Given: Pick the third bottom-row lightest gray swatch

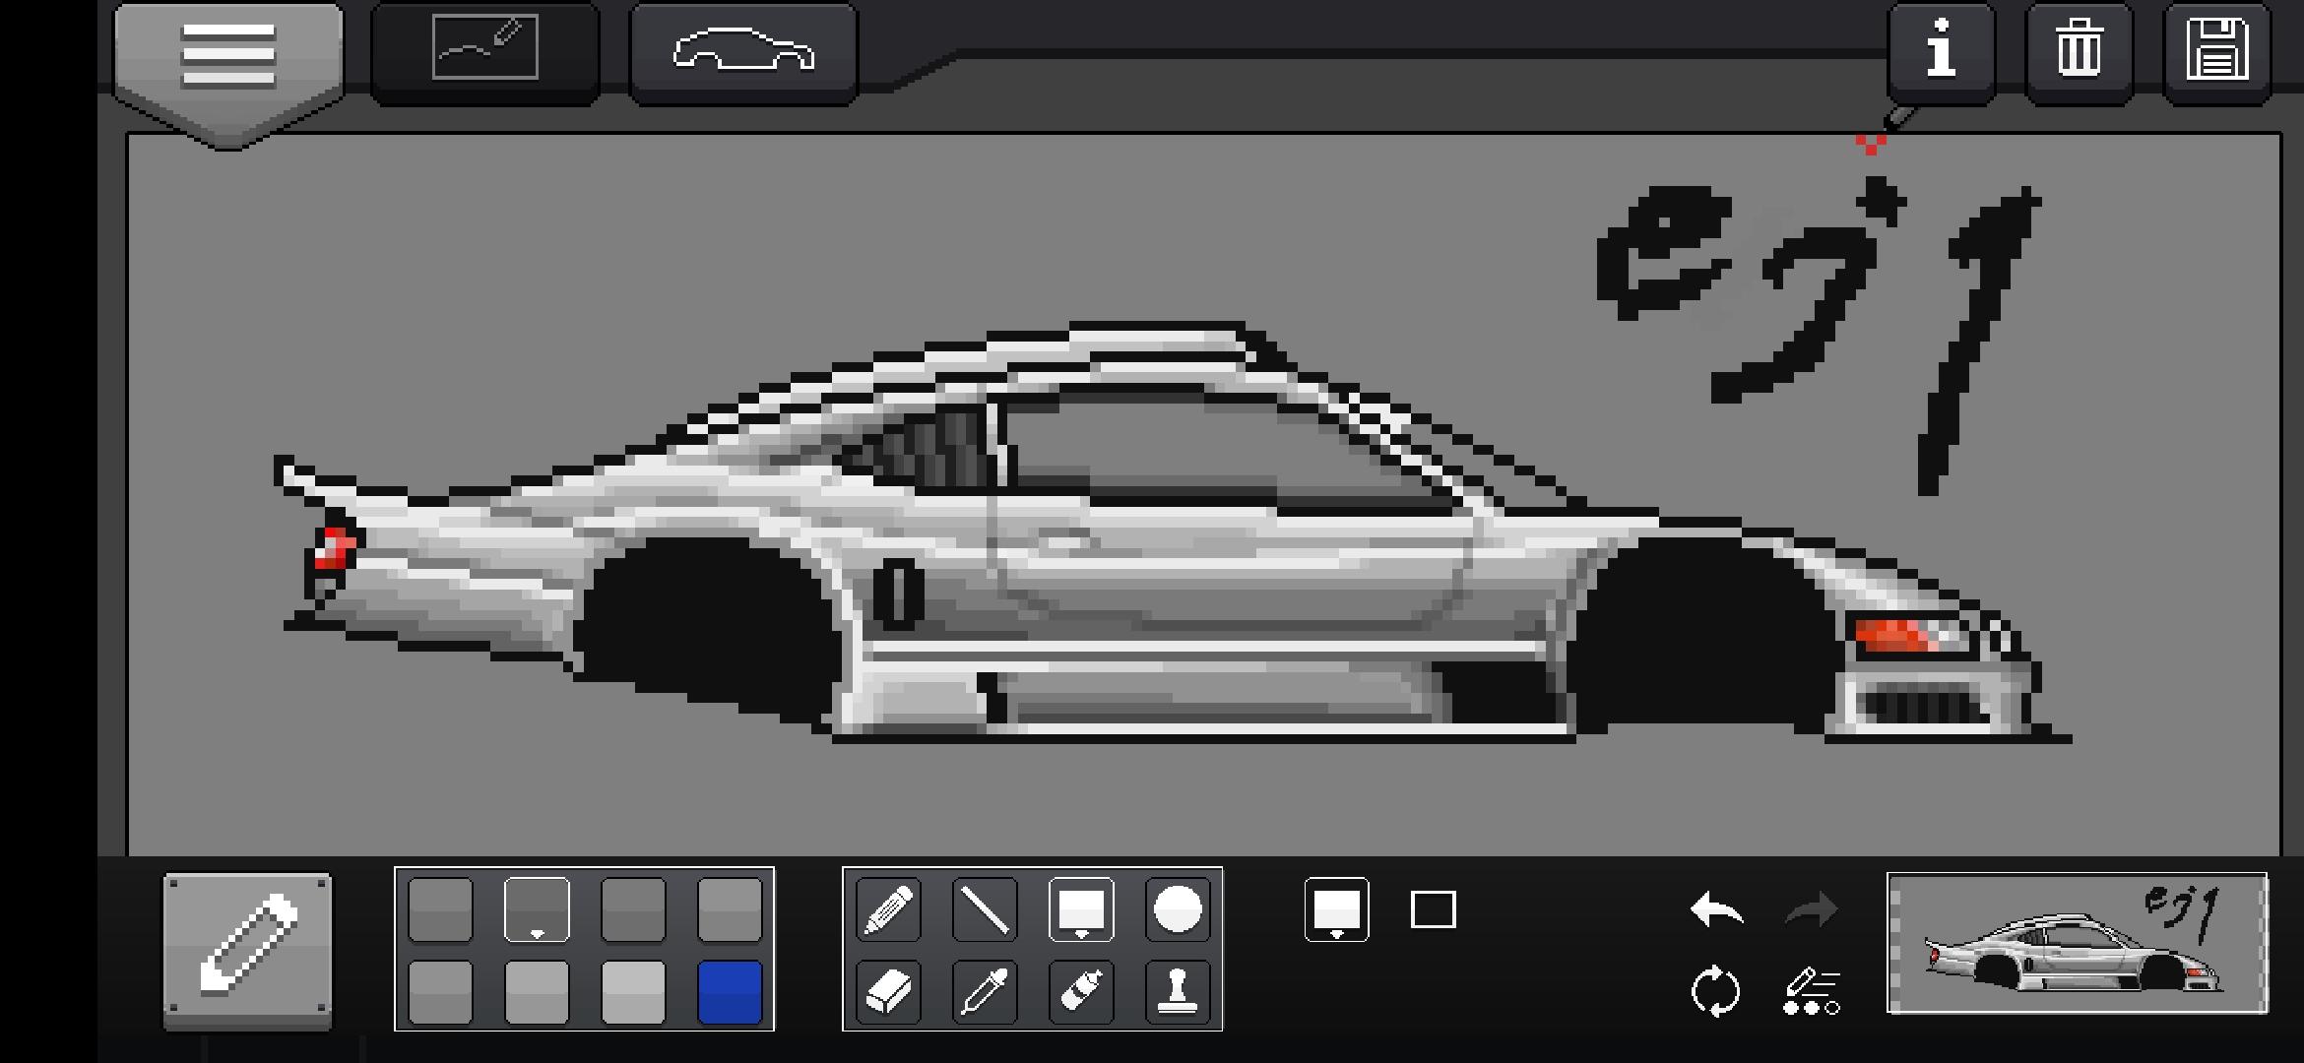Looking at the screenshot, I should pos(633,992).
